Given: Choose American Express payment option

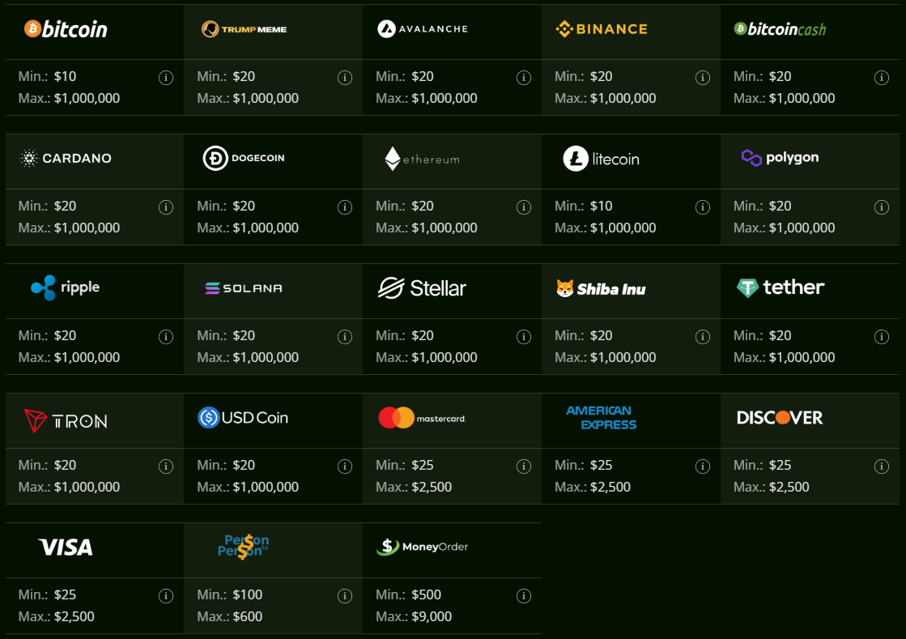Looking at the screenshot, I should [x=601, y=418].
